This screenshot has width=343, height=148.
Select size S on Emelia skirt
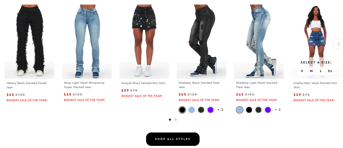302,71
